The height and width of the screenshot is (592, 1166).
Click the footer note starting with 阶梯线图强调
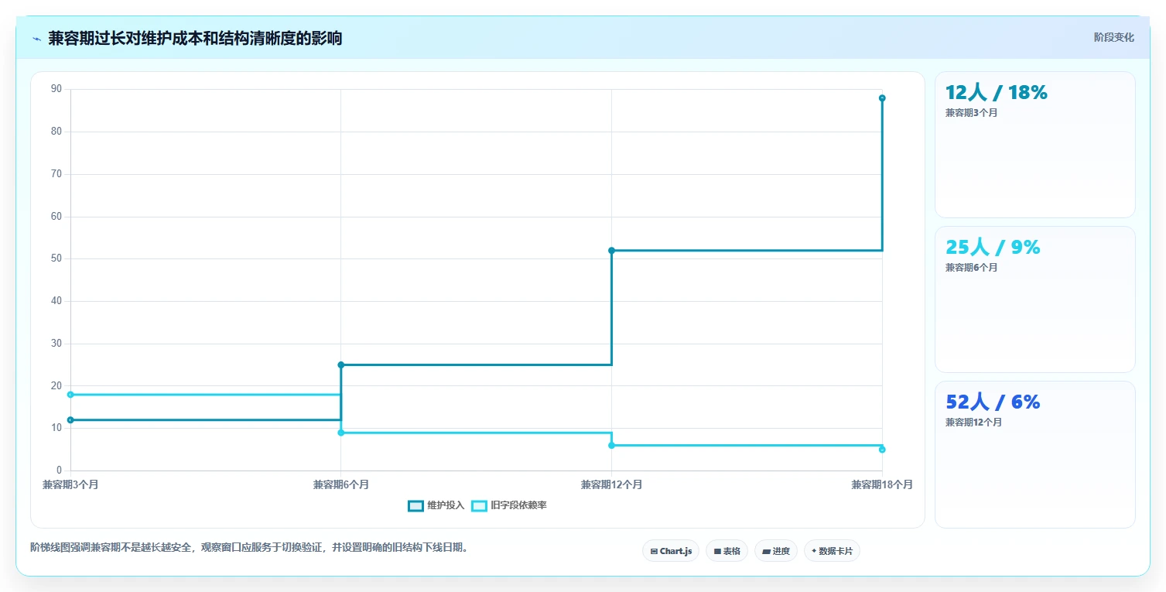249,548
